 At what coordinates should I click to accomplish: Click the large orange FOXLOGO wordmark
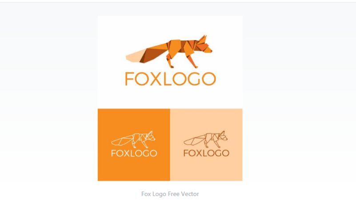170,79
